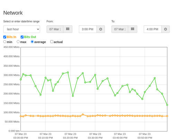Screen dimensions: 173x140
Task: Click the first green point at 03:00 PM
Action: coord(21,80)
